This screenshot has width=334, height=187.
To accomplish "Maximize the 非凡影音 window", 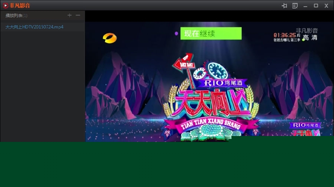I will coord(316,6).
